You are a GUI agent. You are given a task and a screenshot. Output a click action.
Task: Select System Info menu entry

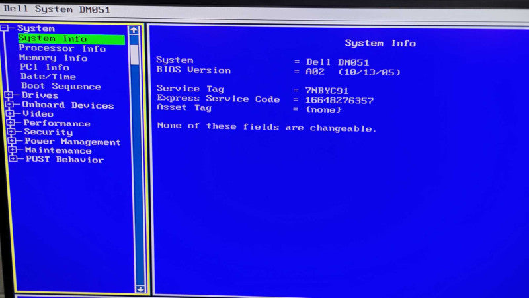click(x=71, y=39)
